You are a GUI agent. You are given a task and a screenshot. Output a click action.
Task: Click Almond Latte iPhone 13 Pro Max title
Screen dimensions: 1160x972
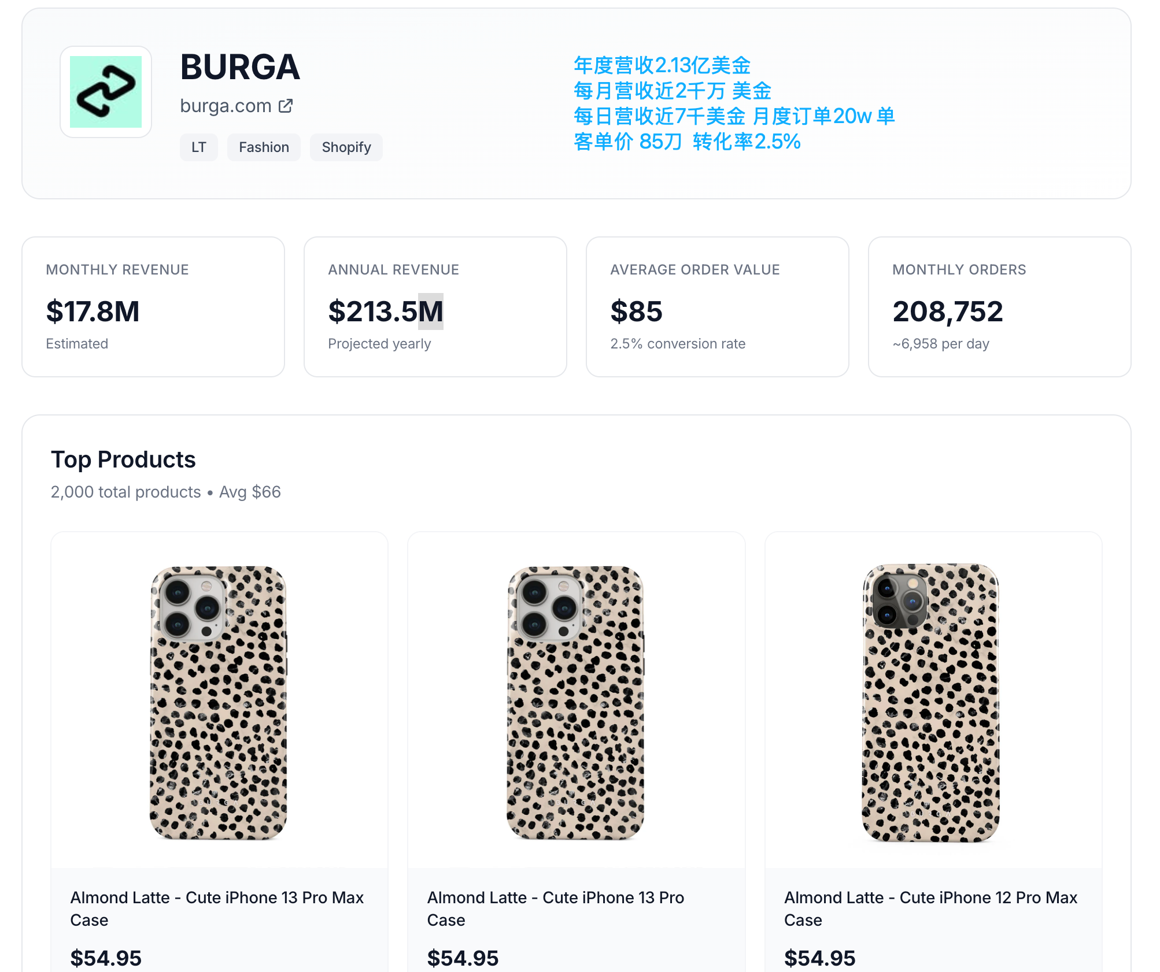pyautogui.click(x=217, y=908)
